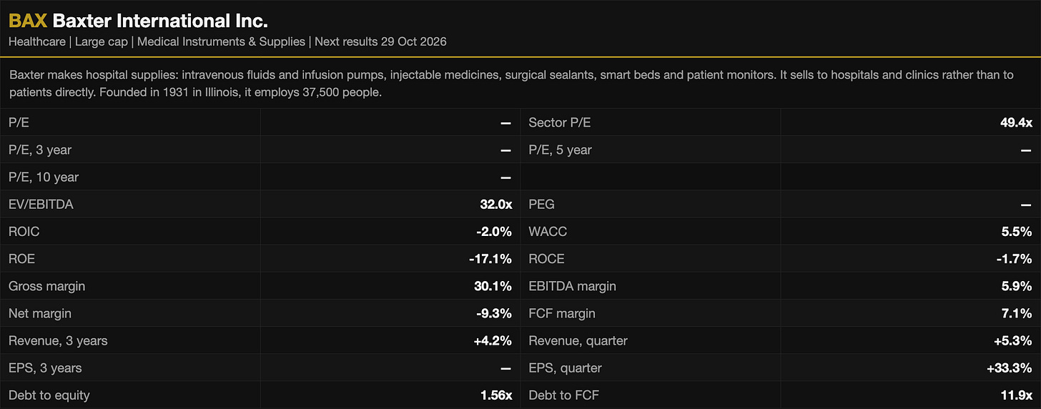
Task: Open the Medical Instruments & Supplies industry
Action: (221, 41)
